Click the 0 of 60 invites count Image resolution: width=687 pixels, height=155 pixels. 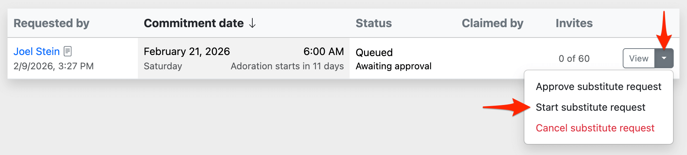[x=574, y=59]
